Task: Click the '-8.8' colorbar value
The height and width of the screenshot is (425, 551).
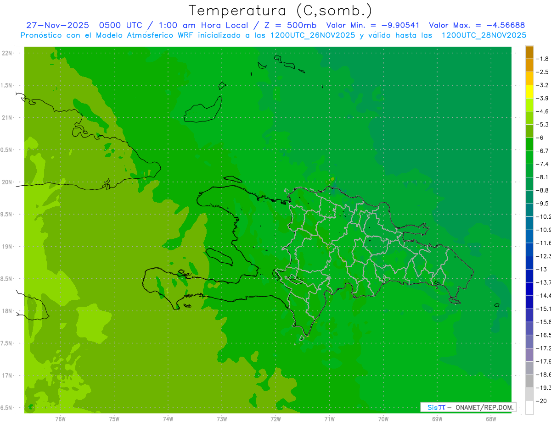Action: click(x=542, y=190)
